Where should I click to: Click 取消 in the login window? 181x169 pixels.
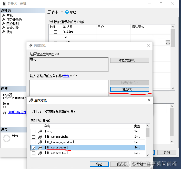[167, 153]
